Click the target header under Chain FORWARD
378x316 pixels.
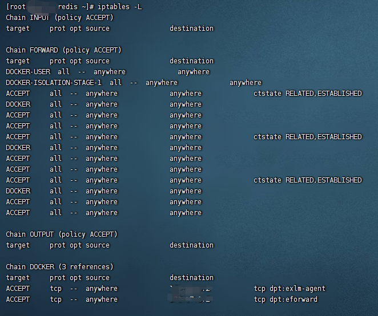coord(18,61)
